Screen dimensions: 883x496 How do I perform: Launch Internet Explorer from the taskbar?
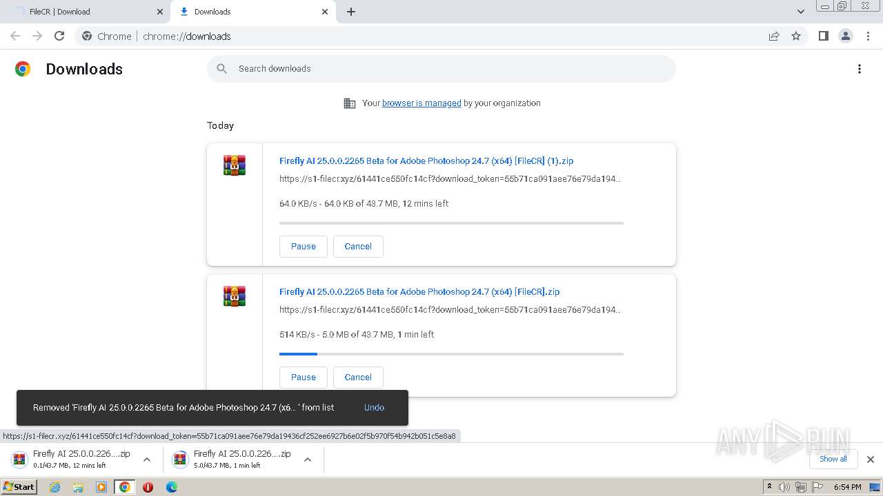(x=55, y=487)
